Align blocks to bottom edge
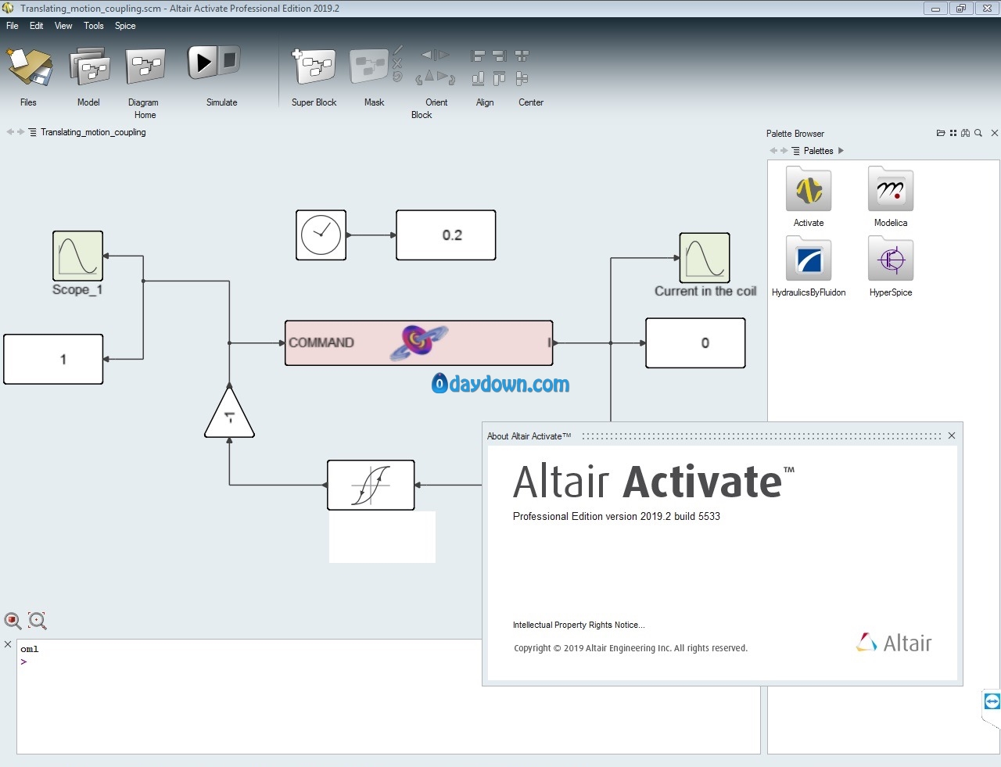This screenshot has width=1001, height=767. [478, 78]
